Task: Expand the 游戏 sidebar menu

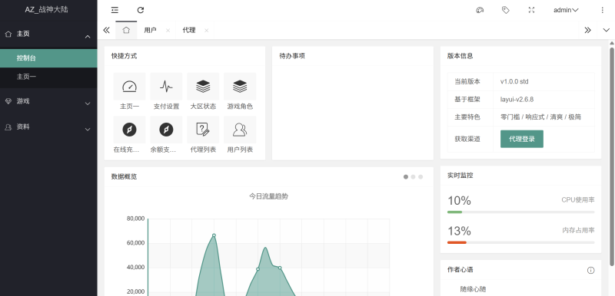Action: click(48, 101)
